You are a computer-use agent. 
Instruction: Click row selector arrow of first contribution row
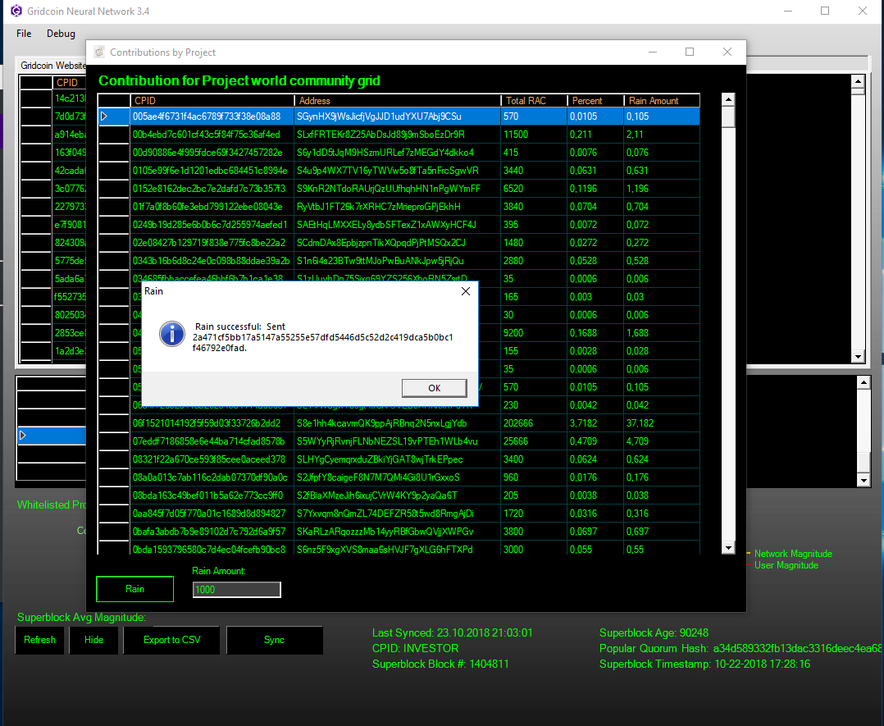pos(104,116)
